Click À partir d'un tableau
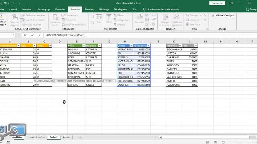 tap(33, 20)
